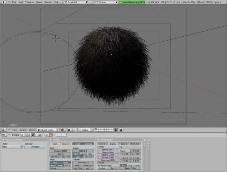The width and height of the screenshot is (227, 172).
Task: Open the buttons window type selector
Action: 4,135
